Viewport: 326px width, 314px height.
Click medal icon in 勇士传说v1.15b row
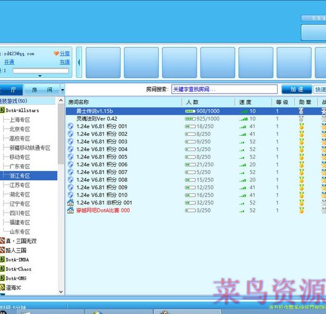coord(302,111)
